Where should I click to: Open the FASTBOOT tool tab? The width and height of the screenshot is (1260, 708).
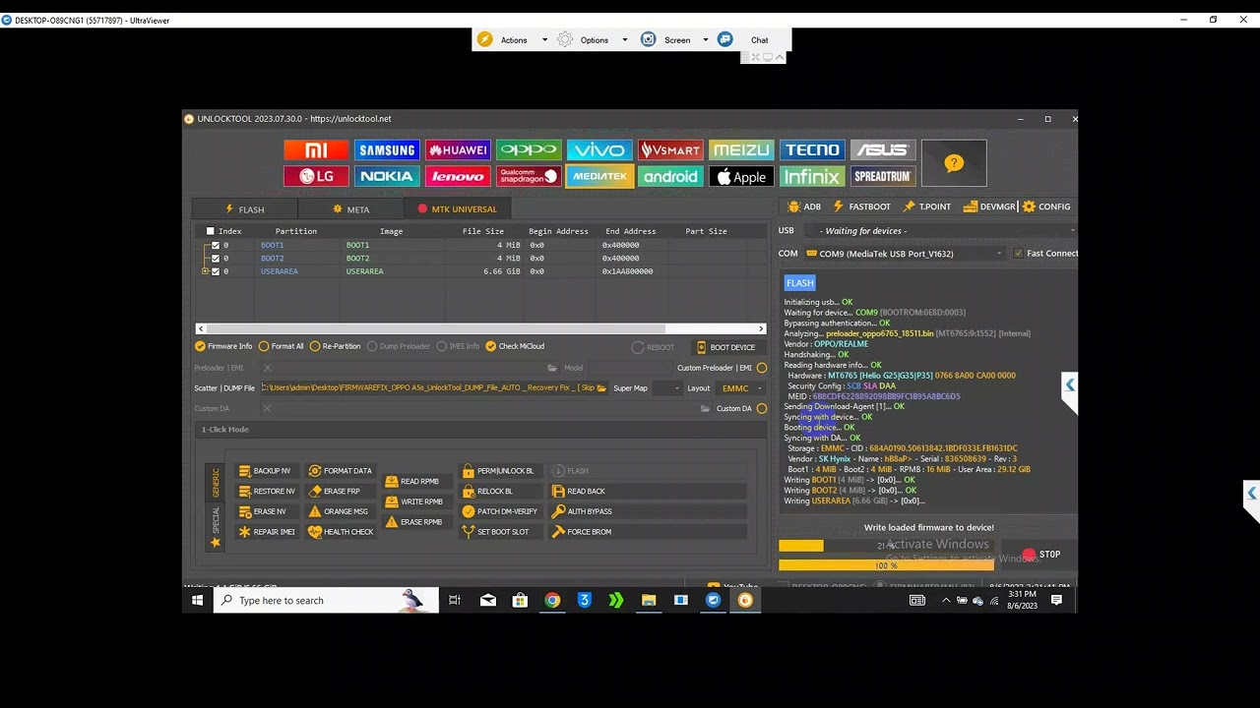(862, 206)
